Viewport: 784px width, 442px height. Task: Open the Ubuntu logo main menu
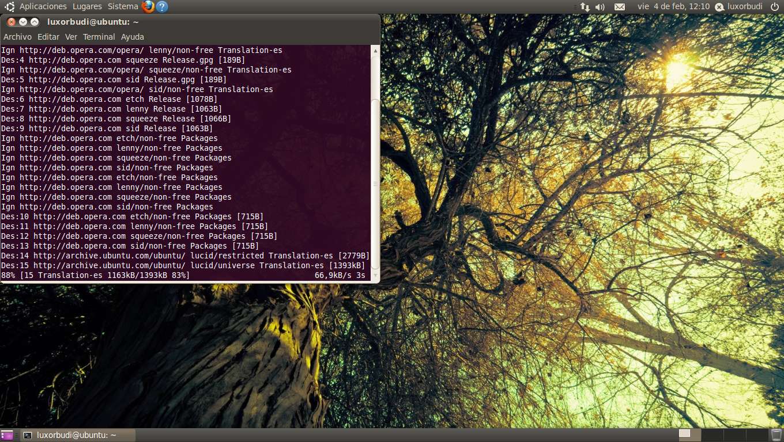(9, 6)
